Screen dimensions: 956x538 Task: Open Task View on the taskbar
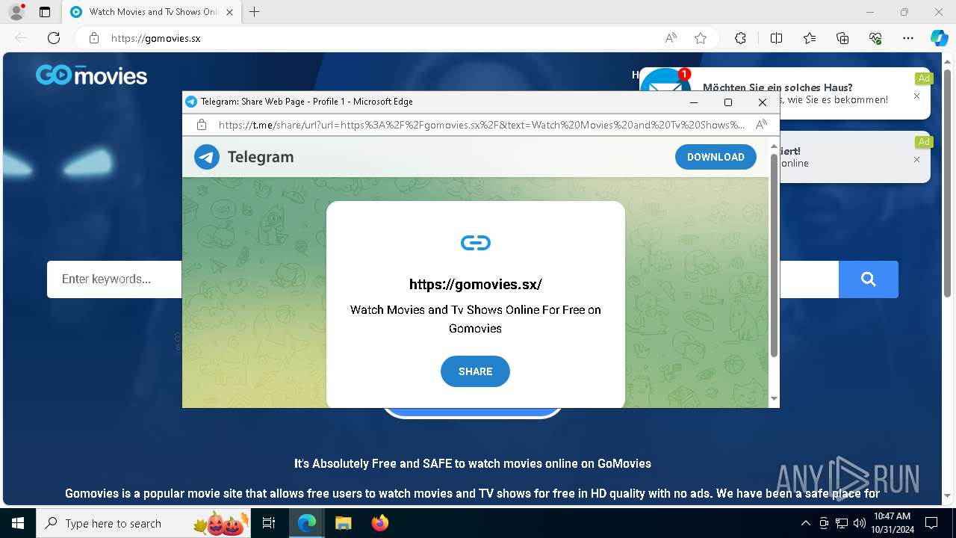[270, 523]
